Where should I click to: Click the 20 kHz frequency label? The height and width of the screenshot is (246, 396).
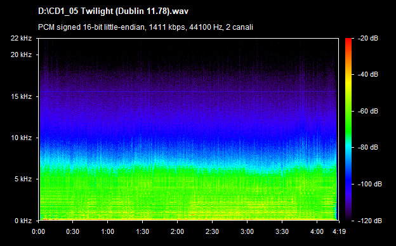tap(21, 55)
